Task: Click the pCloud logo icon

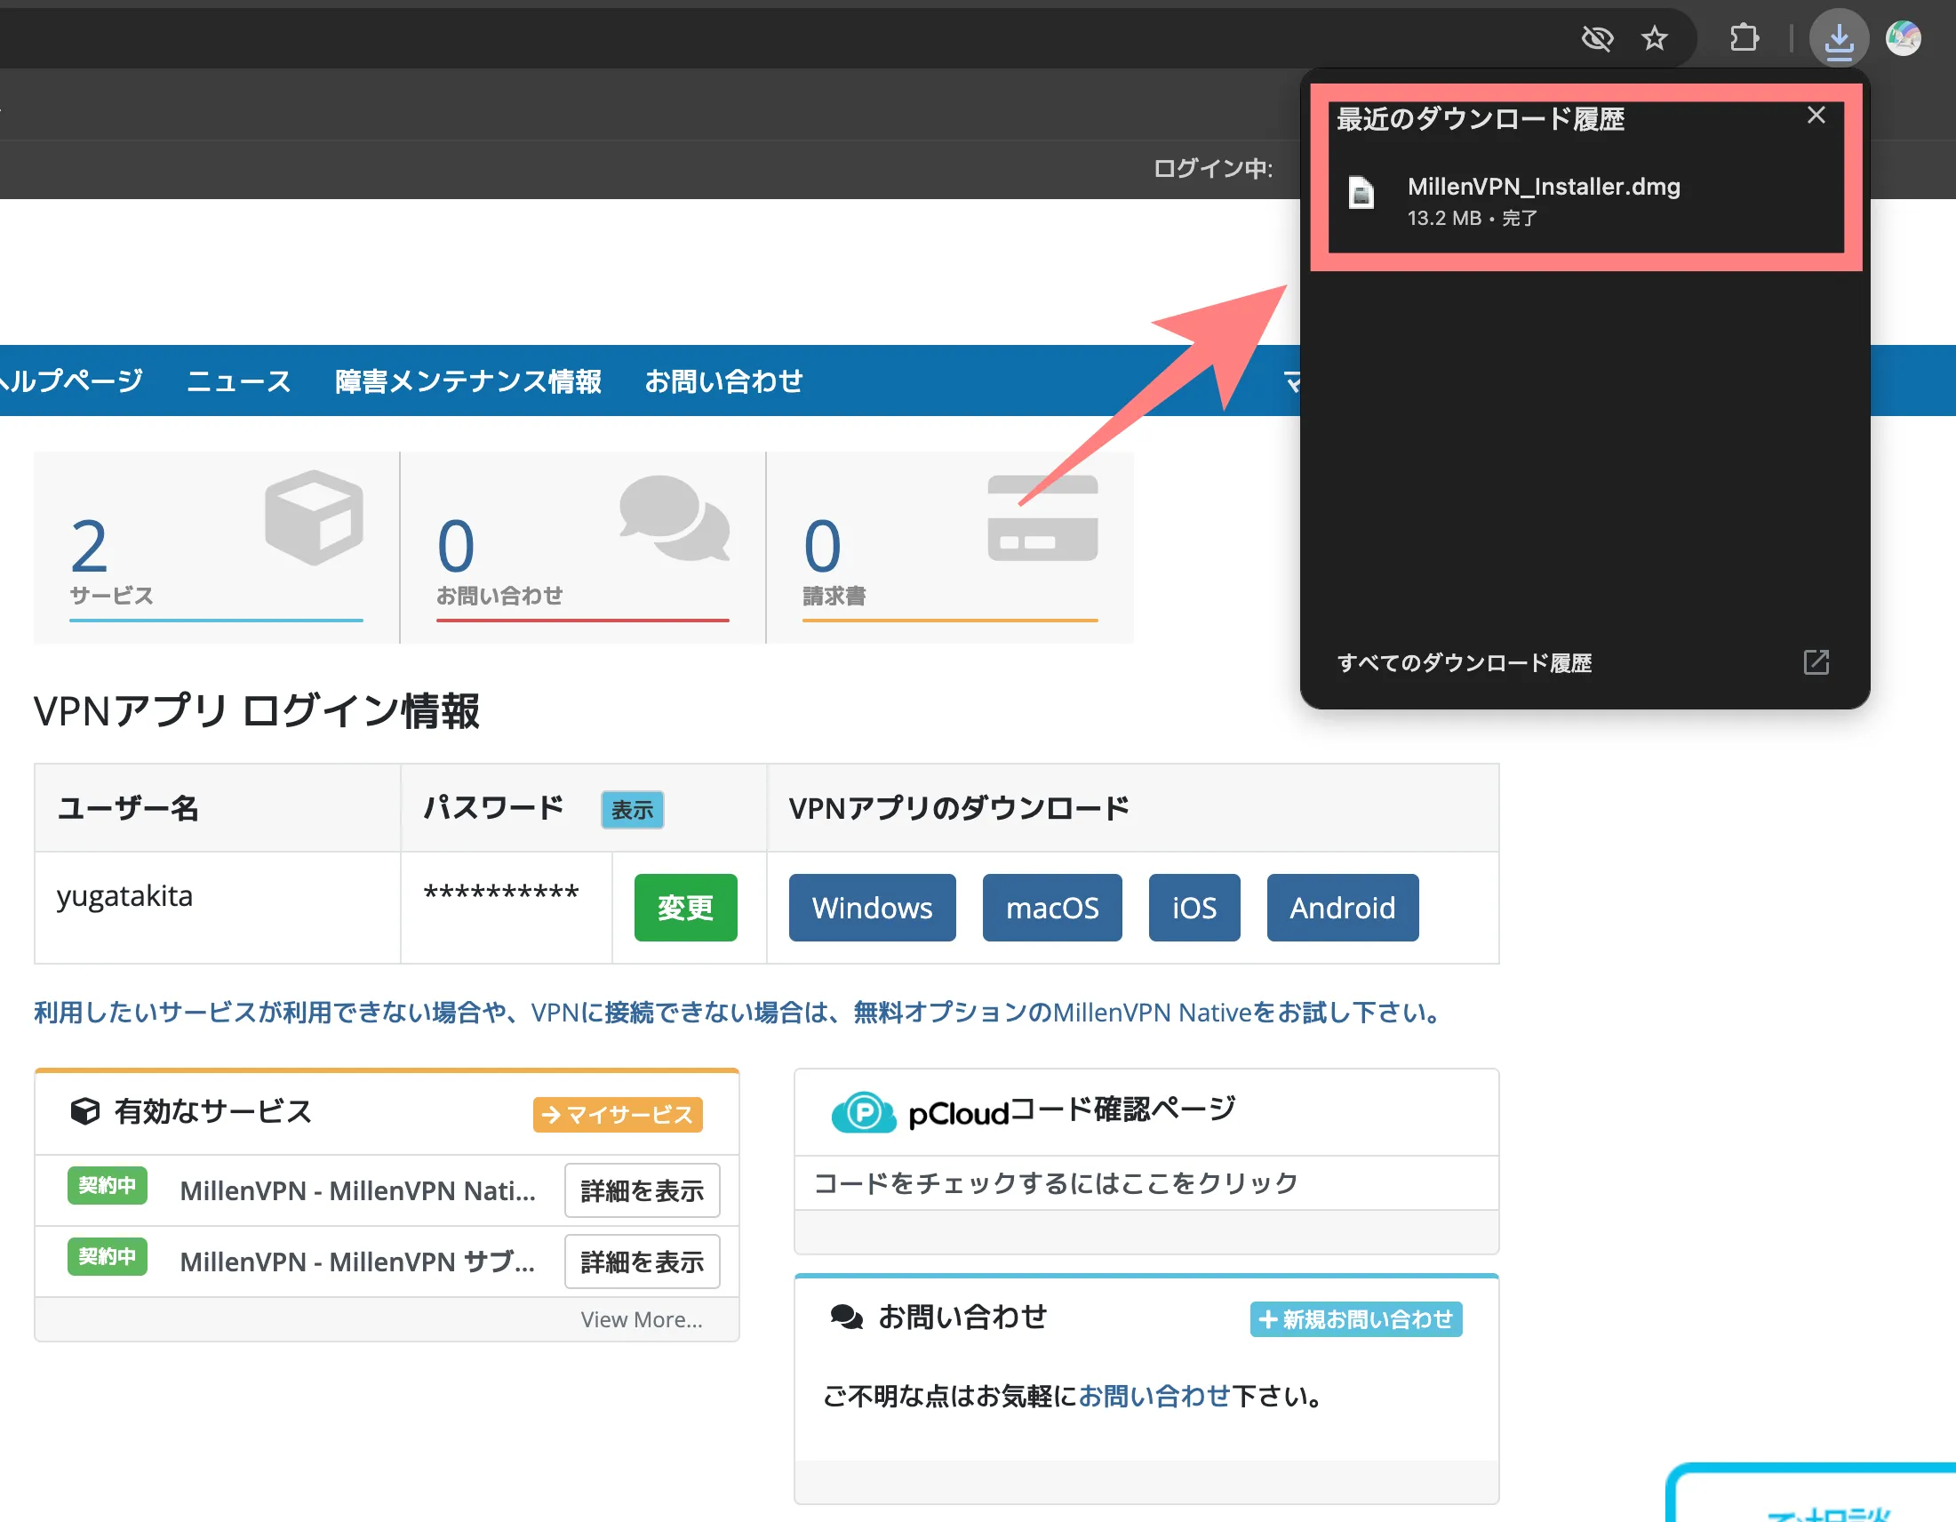Action: point(862,1110)
